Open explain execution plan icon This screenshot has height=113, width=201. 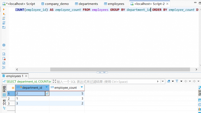pos(4,23)
